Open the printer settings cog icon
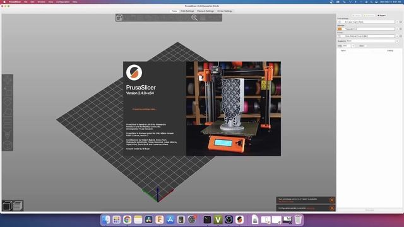The image size is (404, 227). 400,36
